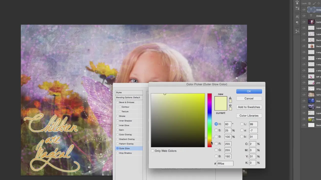321x180 pixels.
Task: Enable the Only Web Colors checkbox
Action: [x=152, y=151]
